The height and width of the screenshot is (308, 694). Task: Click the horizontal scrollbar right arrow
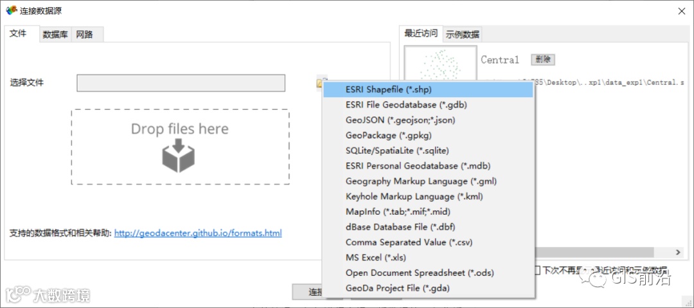678,251
